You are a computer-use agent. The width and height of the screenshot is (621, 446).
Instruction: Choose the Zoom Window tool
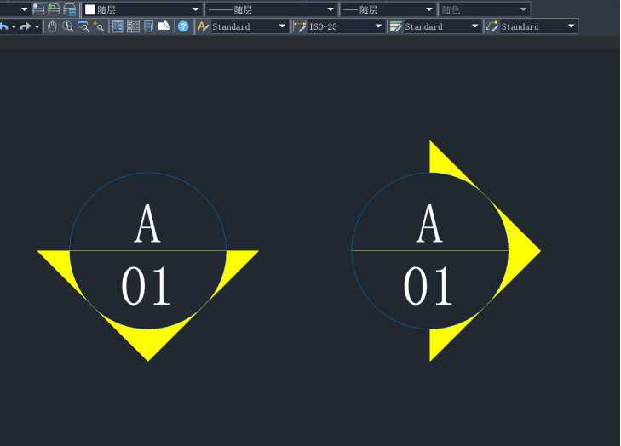[83, 26]
